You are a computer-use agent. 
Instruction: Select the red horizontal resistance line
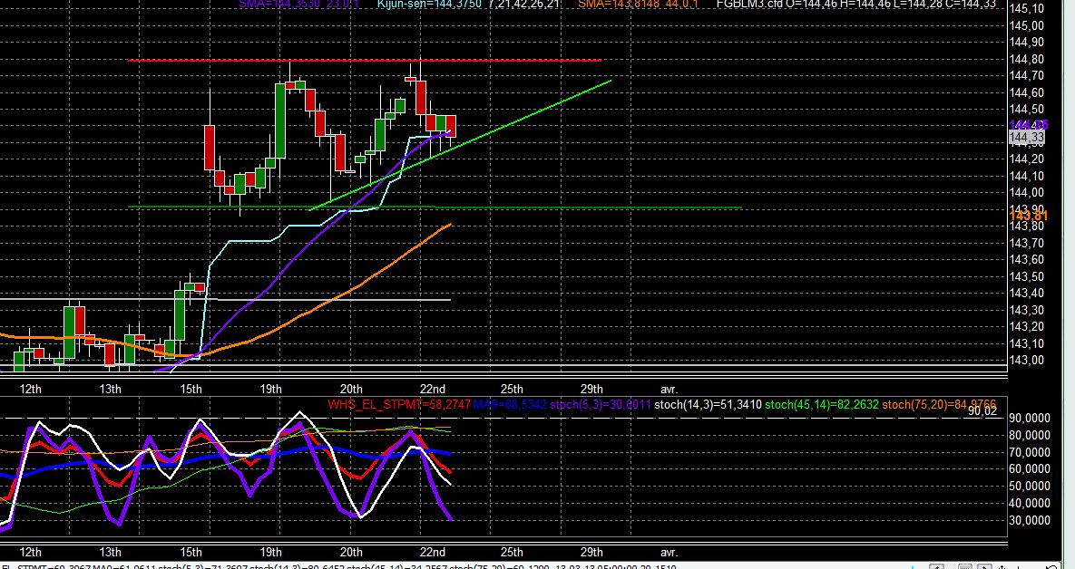click(364, 61)
